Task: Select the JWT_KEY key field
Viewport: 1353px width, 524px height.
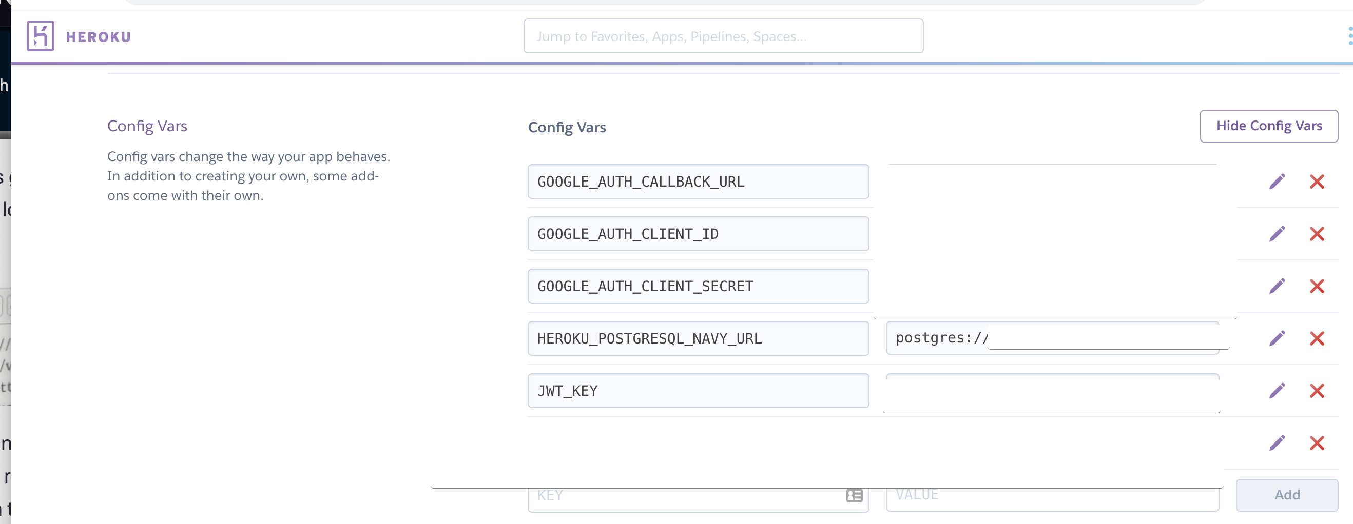Action: 698,391
